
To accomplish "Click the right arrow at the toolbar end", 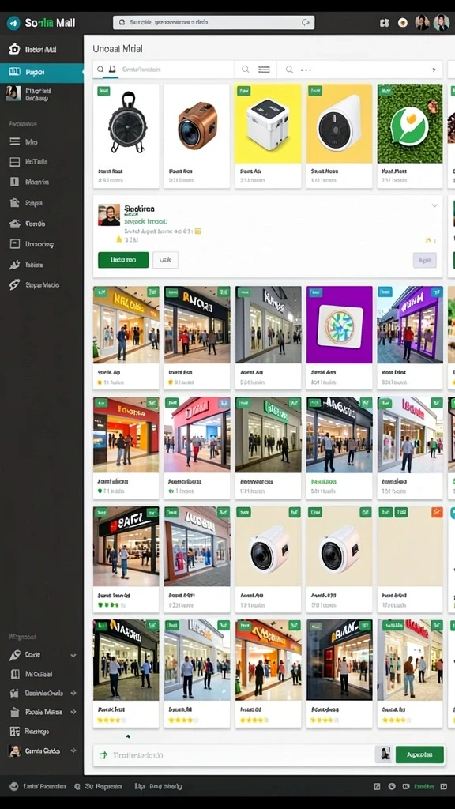I will 434,70.
